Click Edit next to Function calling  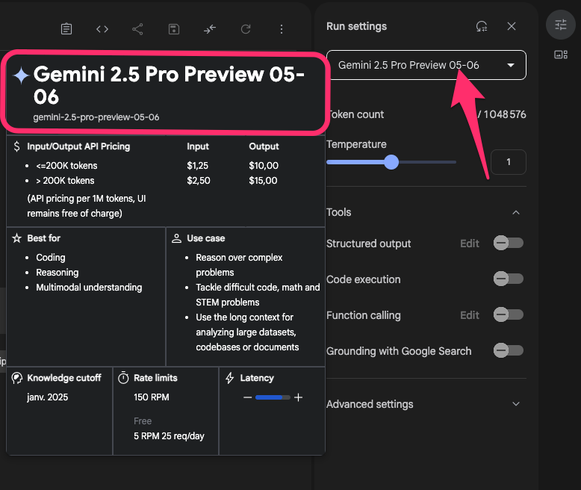click(470, 315)
